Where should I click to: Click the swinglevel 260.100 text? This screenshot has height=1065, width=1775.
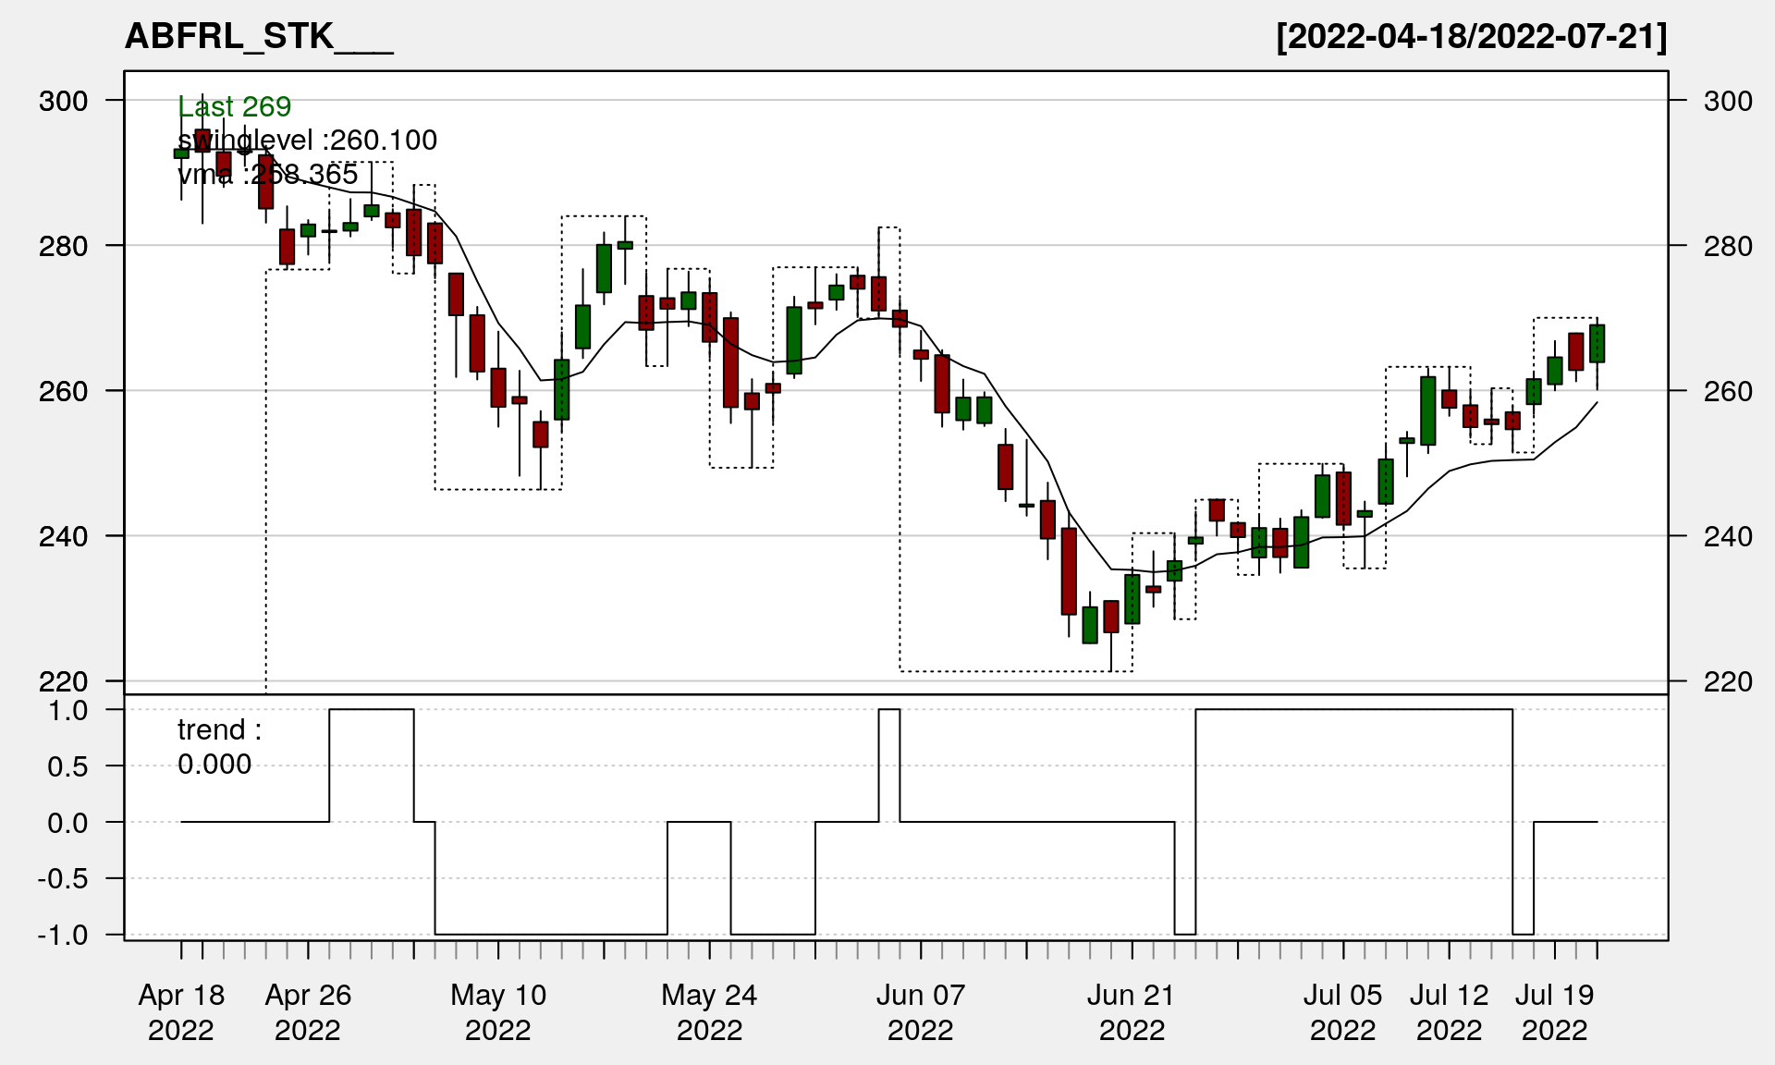(307, 141)
